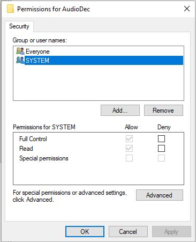This screenshot has width=196, height=242.
Task: Click the Full Control permission label
Action: (33, 139)
